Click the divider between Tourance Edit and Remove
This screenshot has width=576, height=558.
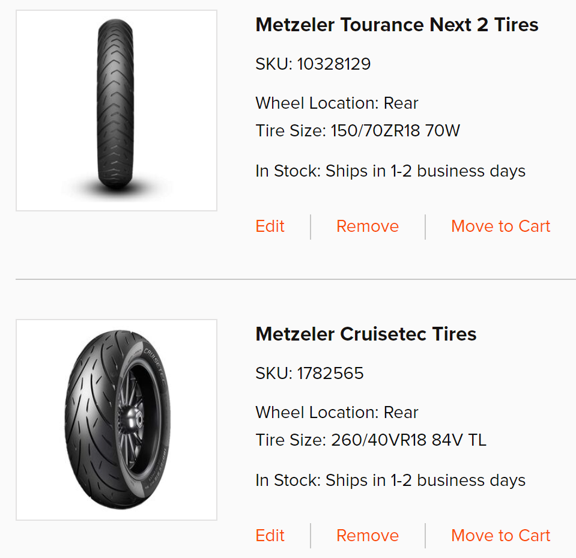pyautogui.click(x=311, y=227)
